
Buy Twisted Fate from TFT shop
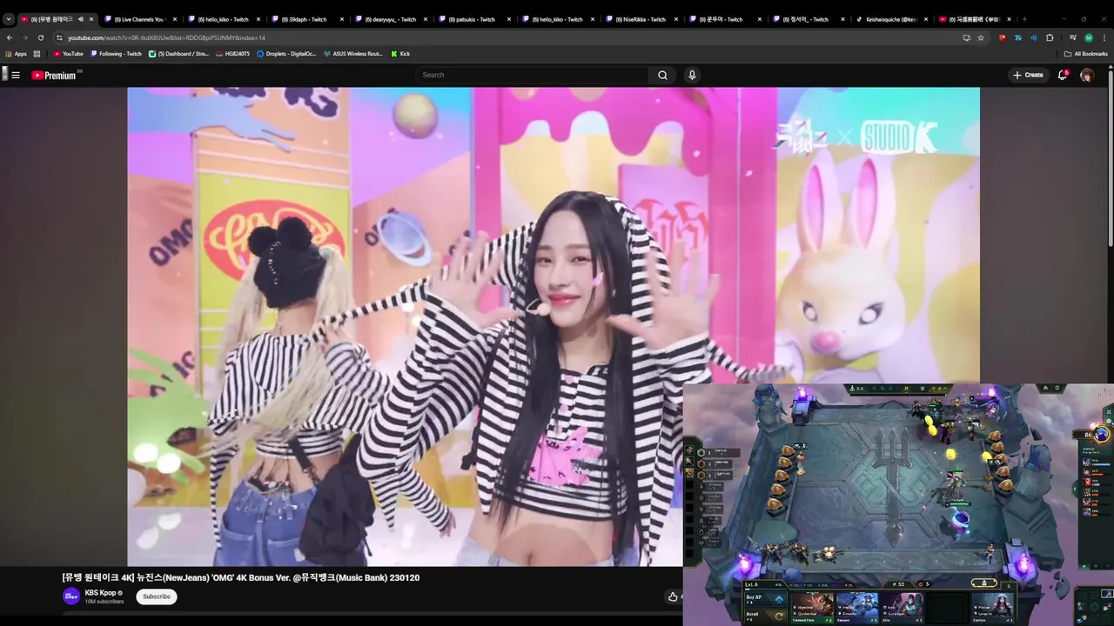pos(811,608)
